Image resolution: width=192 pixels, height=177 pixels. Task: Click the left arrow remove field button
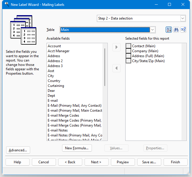(116, 68)
